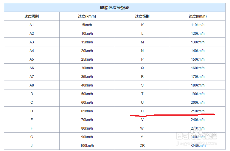Viewport: 230px width, 151px height.
Task: Select the Q grade cell
Action: coord(142,68)
